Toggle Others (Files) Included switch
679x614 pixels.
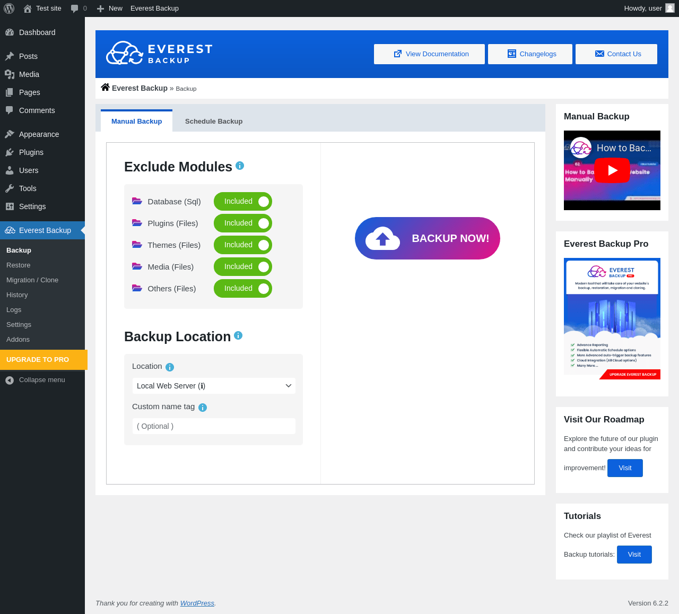tap(243, 289)
